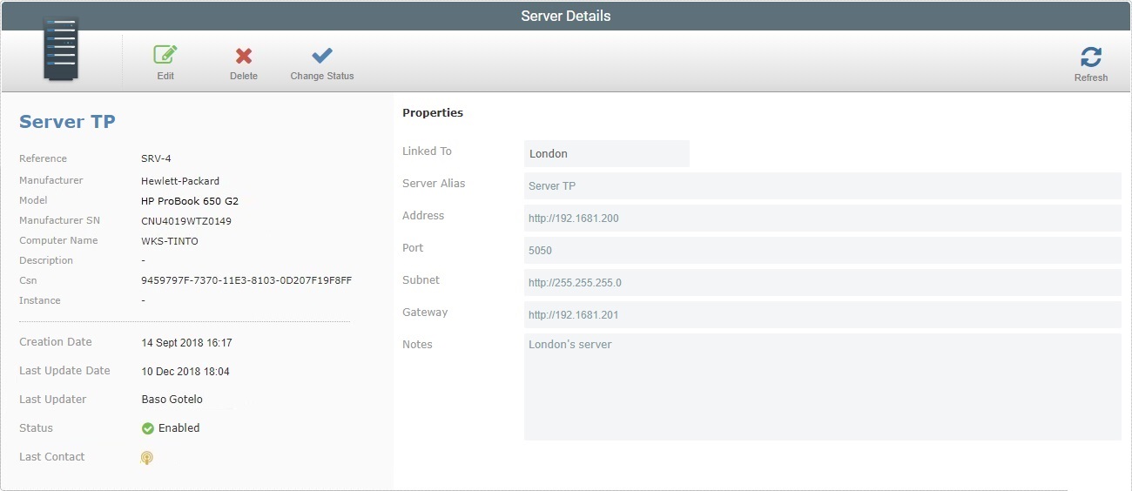Click the Server Alias input field
Viewport: 1132px width, 491px height.
pos(822,186)
